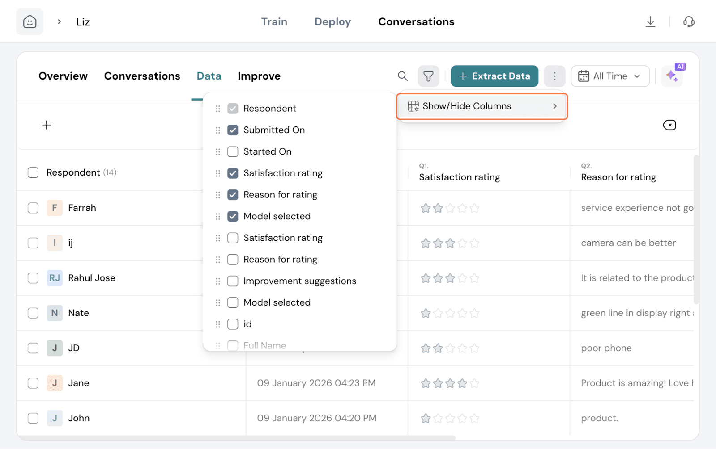Viewport: 716px width, 449px height.
Task: Uncheck the Submitted On column
Action: tap(233, 130)
